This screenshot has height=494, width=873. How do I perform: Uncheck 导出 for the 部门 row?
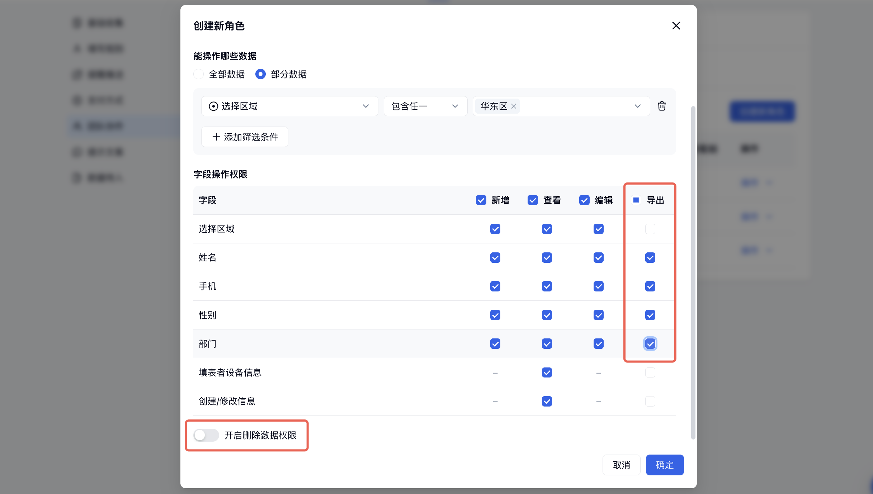650,343
